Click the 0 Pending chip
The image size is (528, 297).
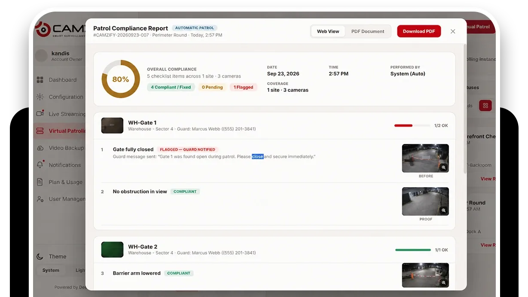pyautogui.click(x=212, y=87)
